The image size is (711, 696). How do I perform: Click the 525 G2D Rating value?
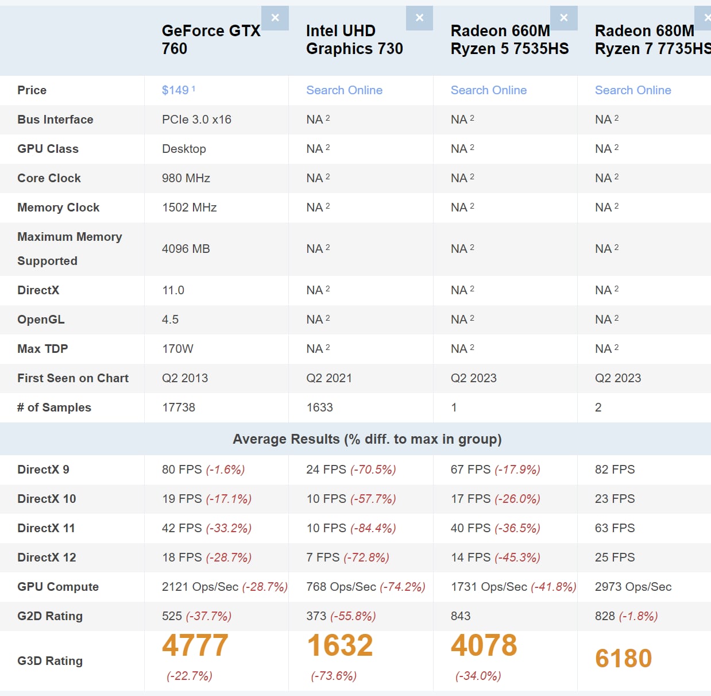[172, 616]
